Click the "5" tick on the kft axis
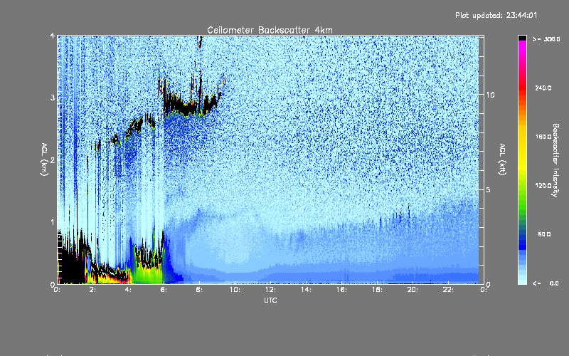 (x=489, y=189)
